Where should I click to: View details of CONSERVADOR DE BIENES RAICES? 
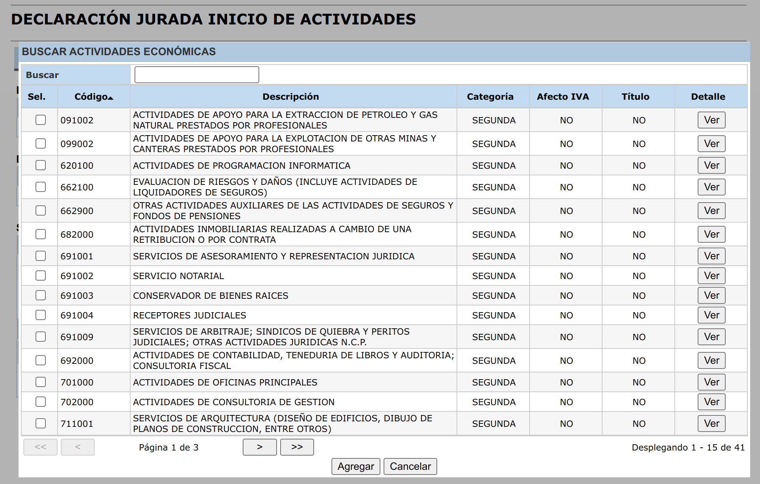[x=711, y=295]
